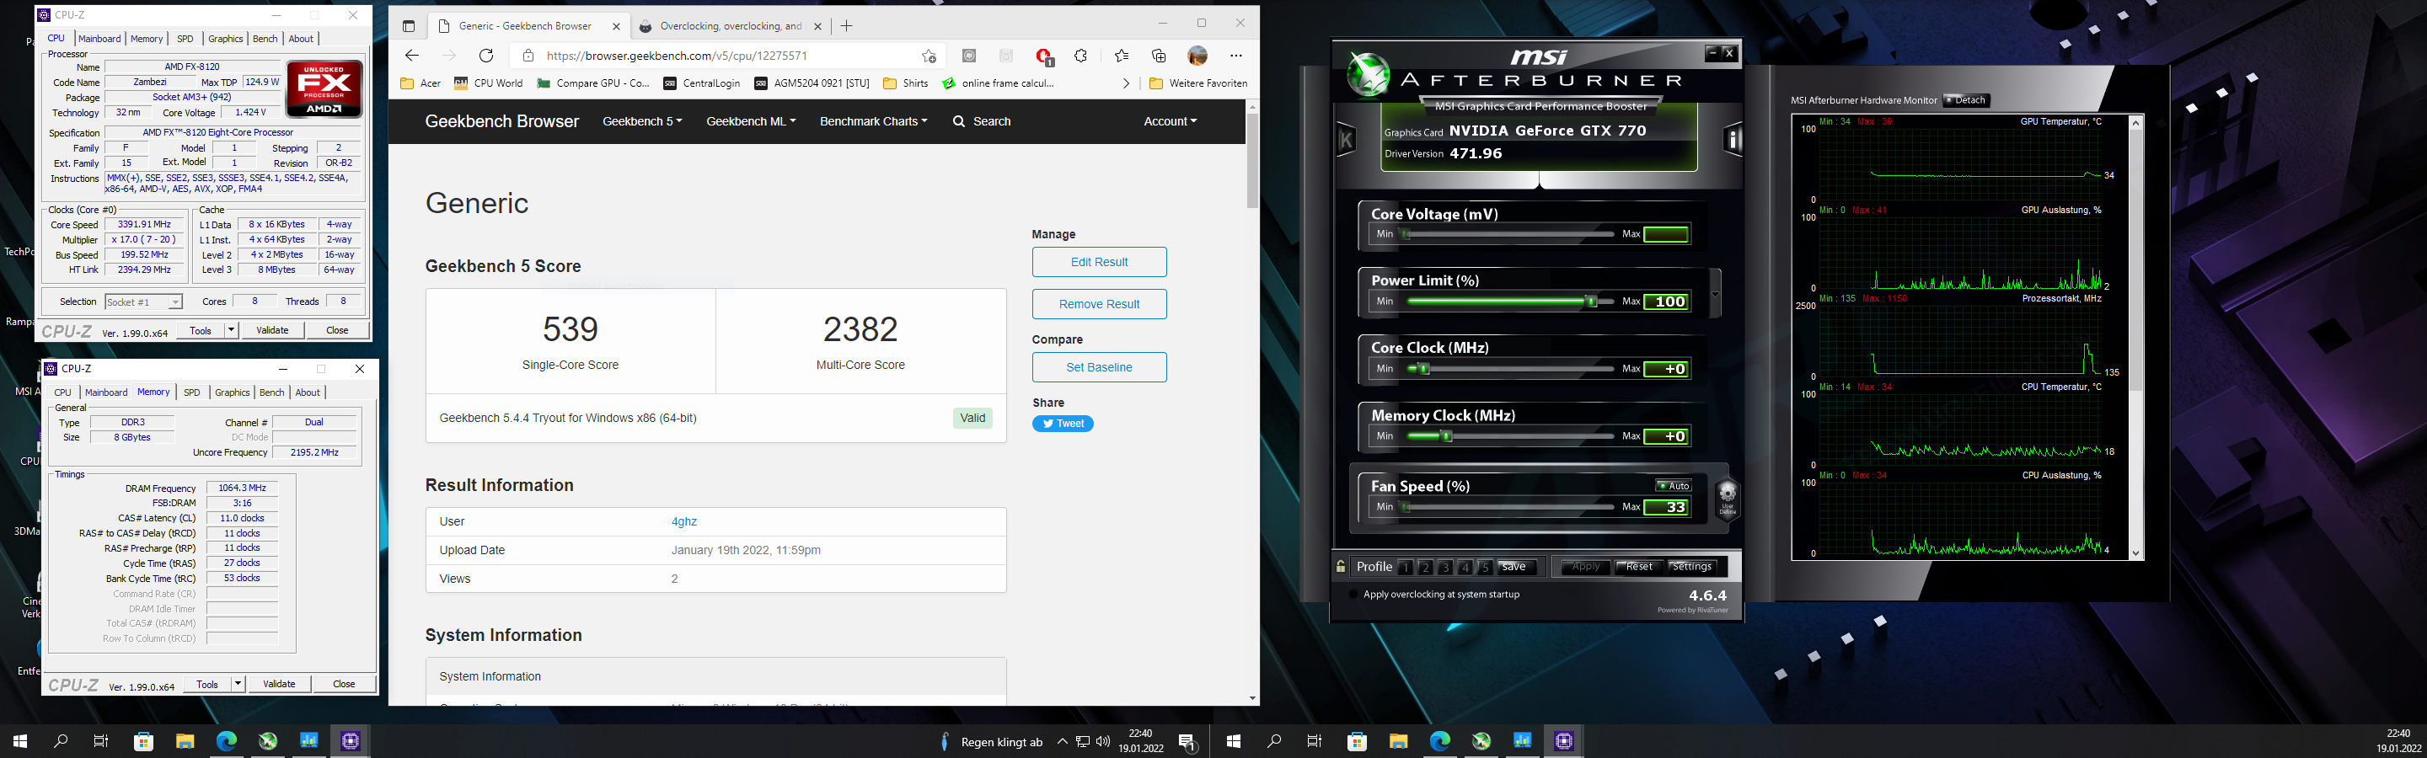Click the Edit Result button
This screenshot has width=2427, height=758.
pos(1100,262)
